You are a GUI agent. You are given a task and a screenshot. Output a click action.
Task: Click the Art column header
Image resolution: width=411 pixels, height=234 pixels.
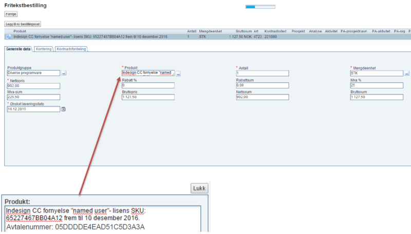click(x=256, y=31)
